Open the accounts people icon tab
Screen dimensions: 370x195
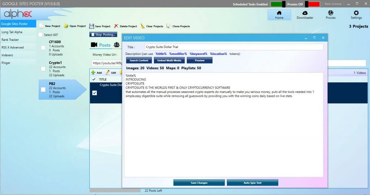pyautogui.click(x=117, y=44)
